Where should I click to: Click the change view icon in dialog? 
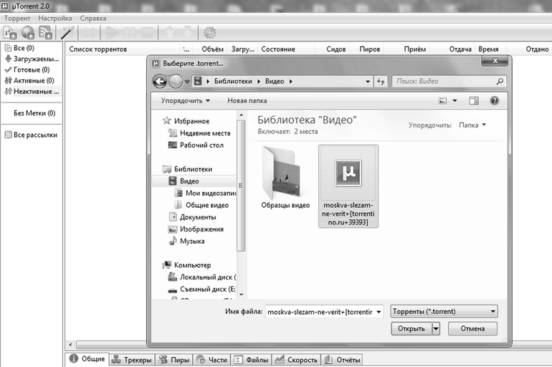(x=442, y=101)
